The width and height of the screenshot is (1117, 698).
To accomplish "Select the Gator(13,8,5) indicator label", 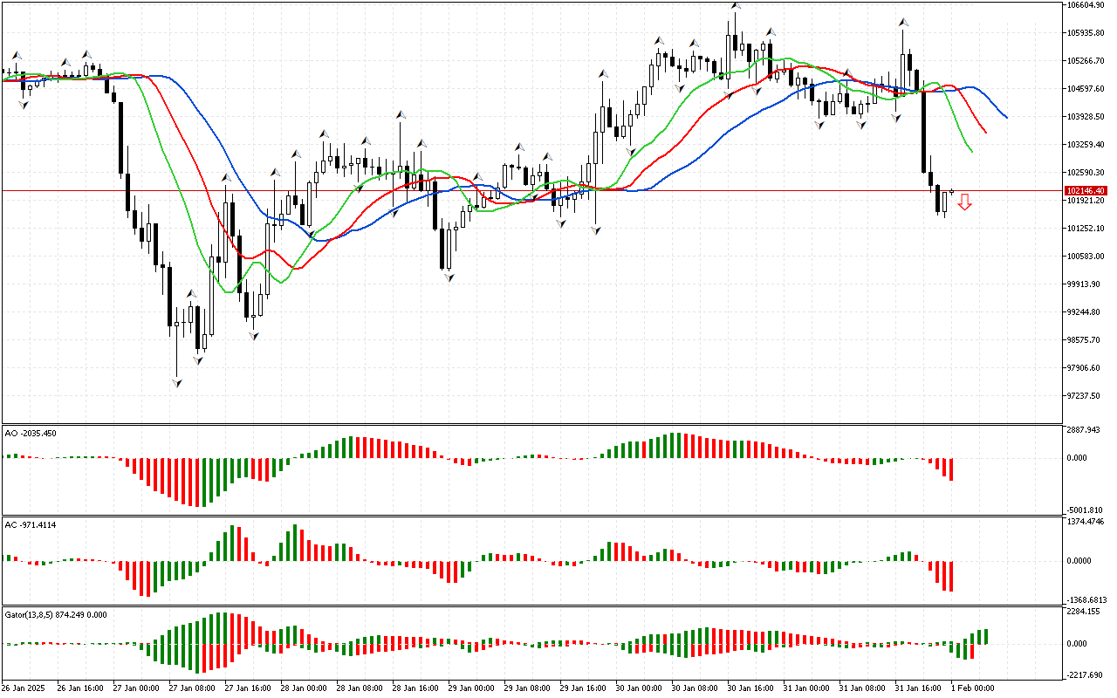I will [x=55, y=614].
